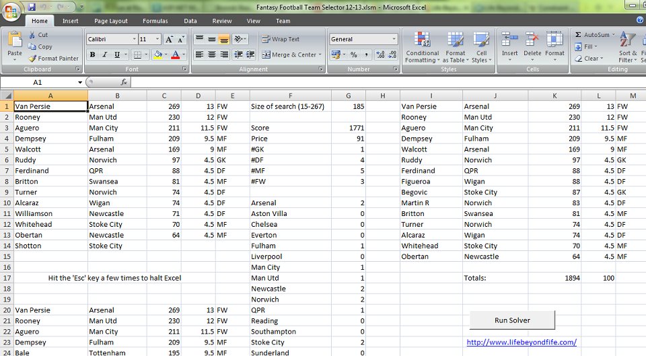This screenshot has height=356, width=646.
Task: Click the Office button logo
Action: (11, 11)
